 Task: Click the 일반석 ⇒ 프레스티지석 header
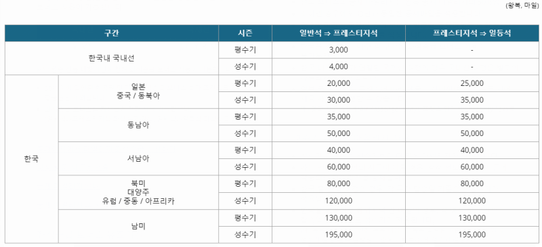click(x=338, y=33)
